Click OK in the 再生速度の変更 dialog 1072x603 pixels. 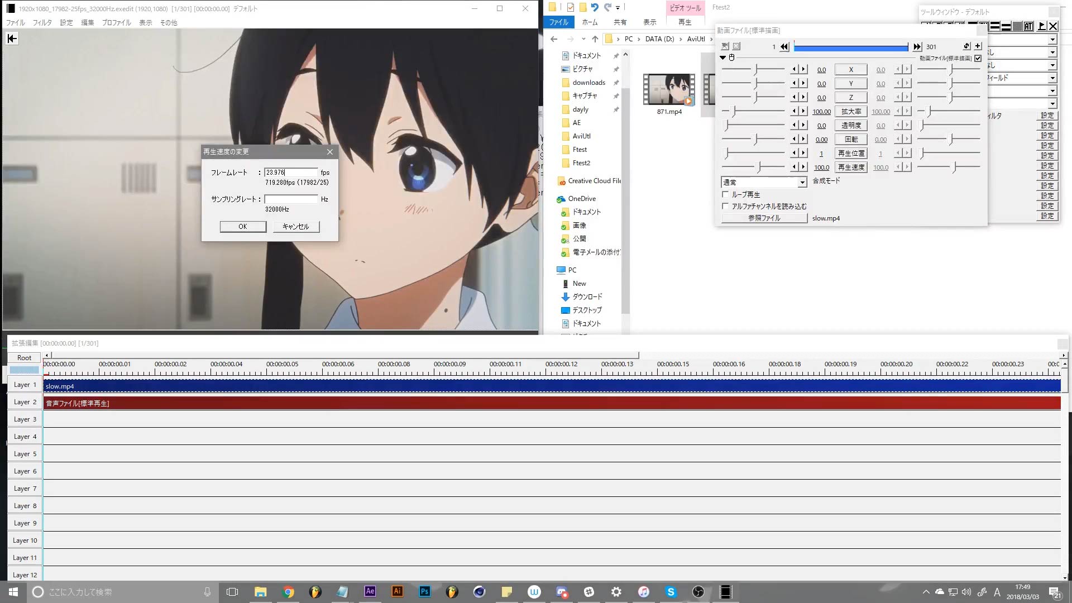(x=243, y=226)
